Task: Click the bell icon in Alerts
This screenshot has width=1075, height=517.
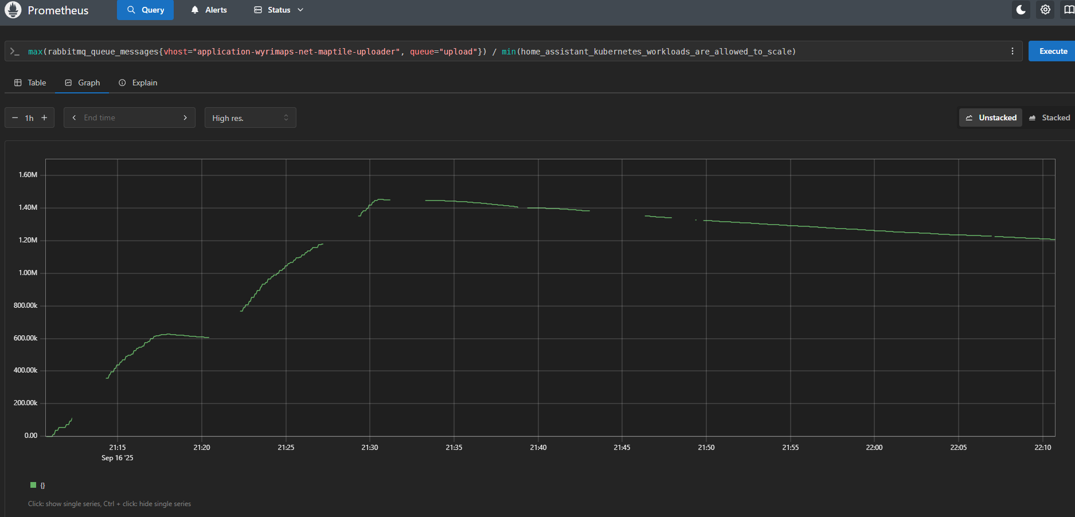Action: point(195,10)
